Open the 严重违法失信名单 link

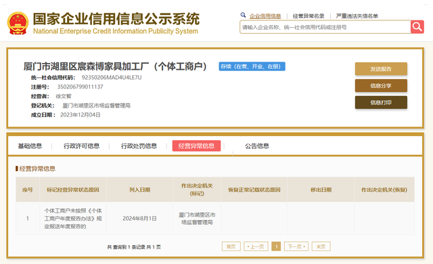click(x=357, y=16)
